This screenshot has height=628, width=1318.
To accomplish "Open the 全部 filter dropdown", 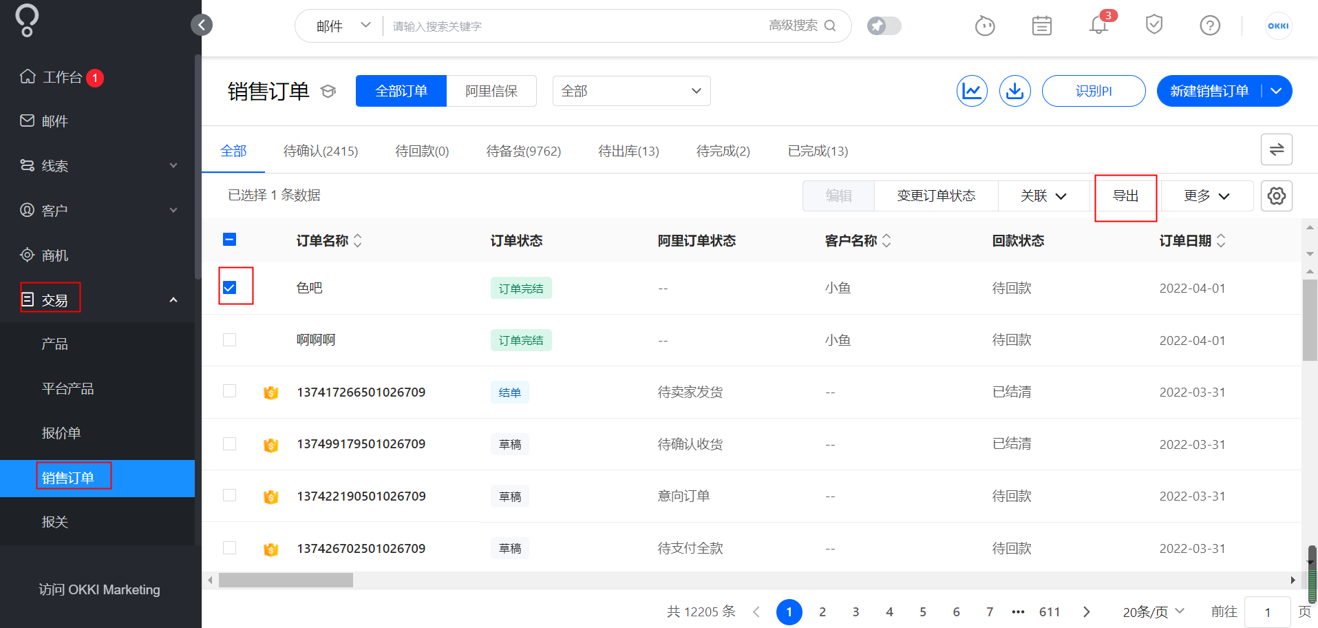I will [632, 91].
